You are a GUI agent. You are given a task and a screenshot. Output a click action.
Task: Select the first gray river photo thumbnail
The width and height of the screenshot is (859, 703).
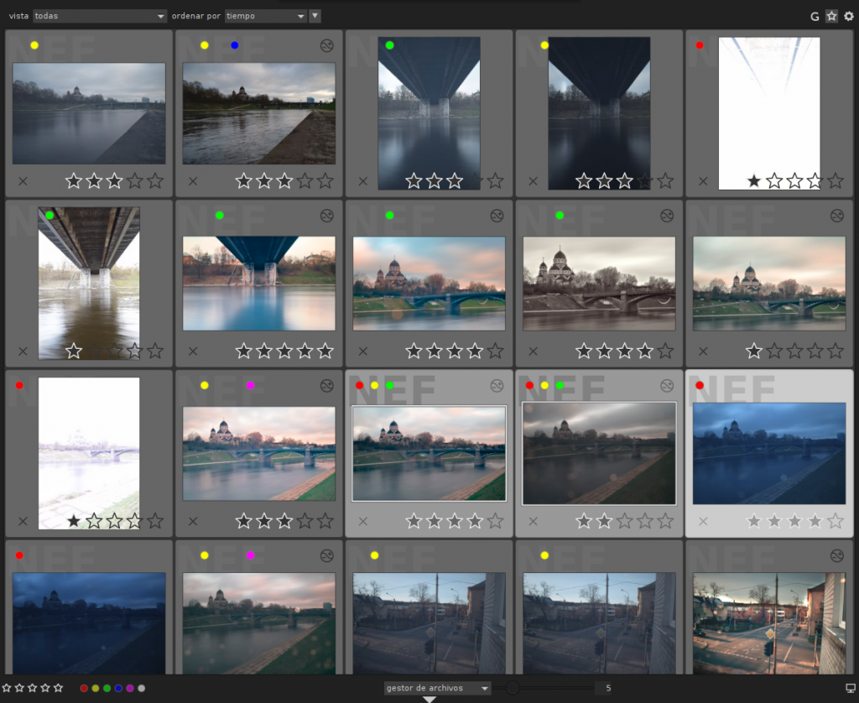coord(89,113)
